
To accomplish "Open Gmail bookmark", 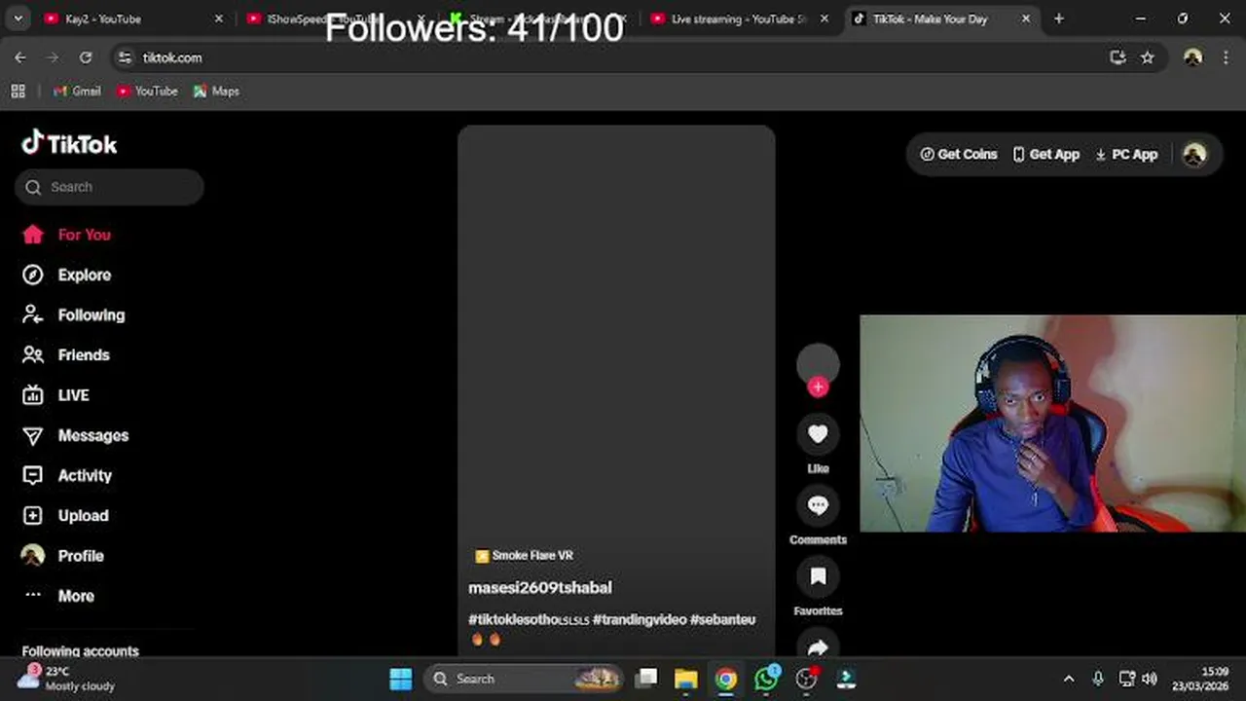I will click(77, 91).
